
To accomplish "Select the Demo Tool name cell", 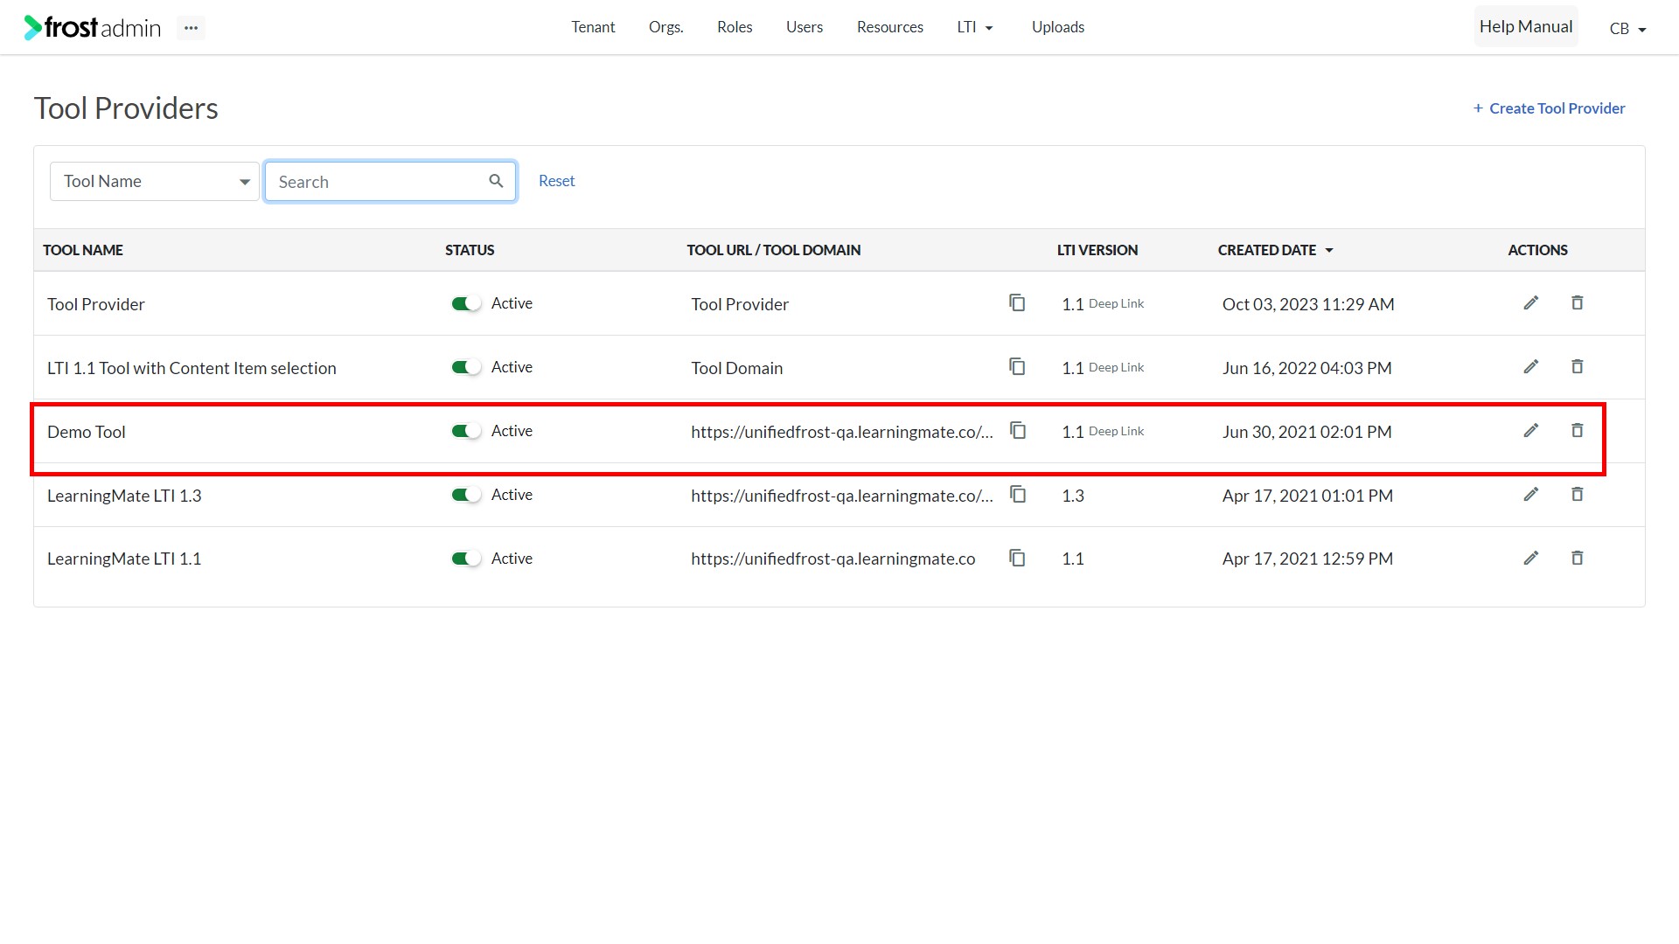I will [x=87, y=432].
